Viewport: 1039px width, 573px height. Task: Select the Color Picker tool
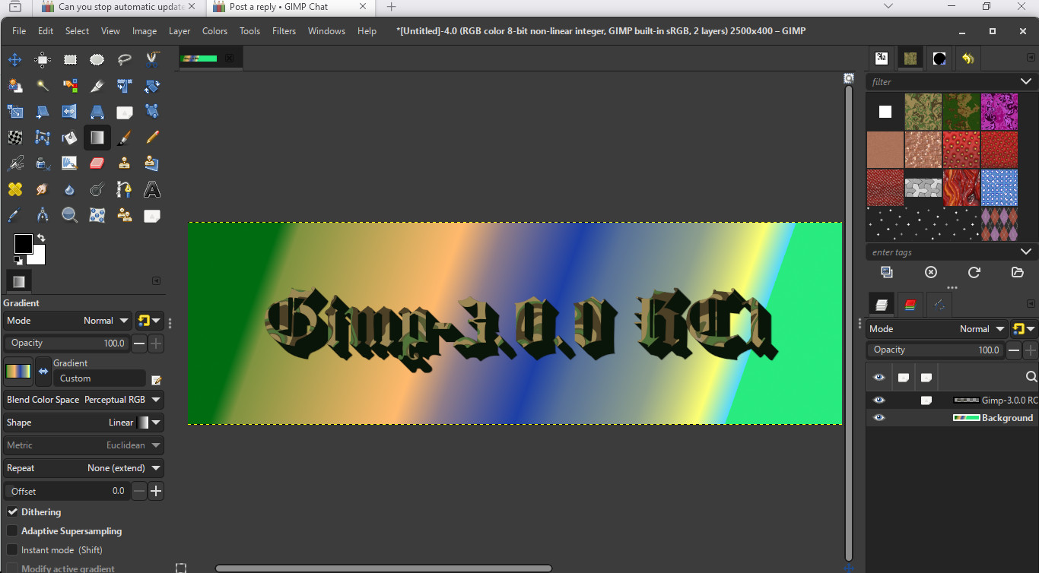pos(15,215)
